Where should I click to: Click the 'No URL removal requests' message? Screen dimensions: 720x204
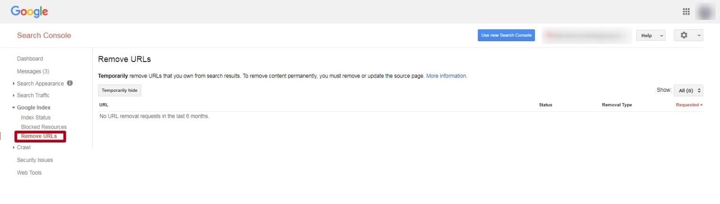154,116
